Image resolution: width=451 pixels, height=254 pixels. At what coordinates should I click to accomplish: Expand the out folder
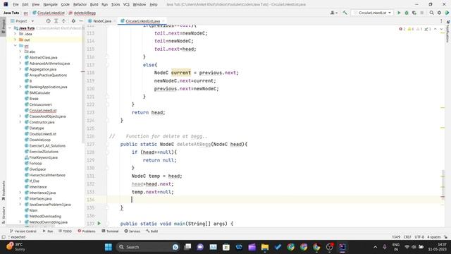[x=16, y=40]
